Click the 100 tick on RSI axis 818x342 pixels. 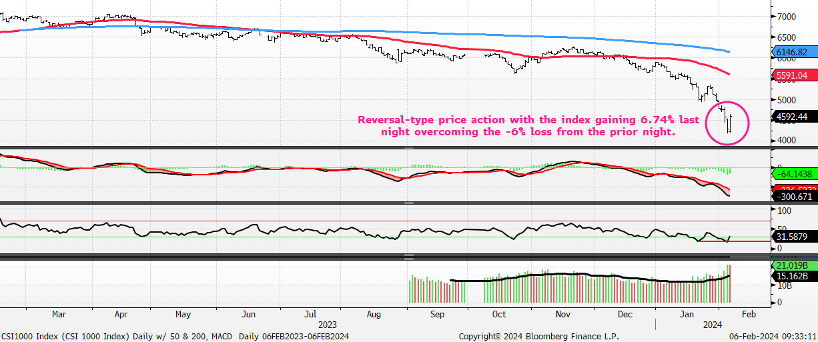[x=783, y=211]
